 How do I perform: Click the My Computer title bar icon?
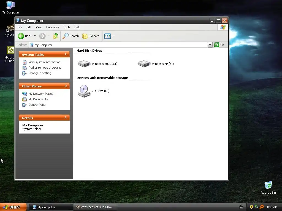click(x=18, y=20)
